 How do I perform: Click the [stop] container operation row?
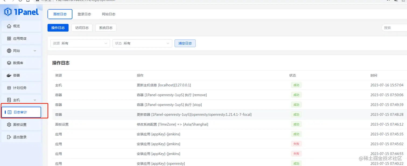(x=230, y=105)
